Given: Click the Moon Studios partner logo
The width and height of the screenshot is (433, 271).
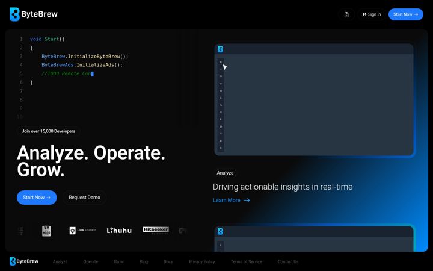Looking at the screenshot, I should coord(46,231).
